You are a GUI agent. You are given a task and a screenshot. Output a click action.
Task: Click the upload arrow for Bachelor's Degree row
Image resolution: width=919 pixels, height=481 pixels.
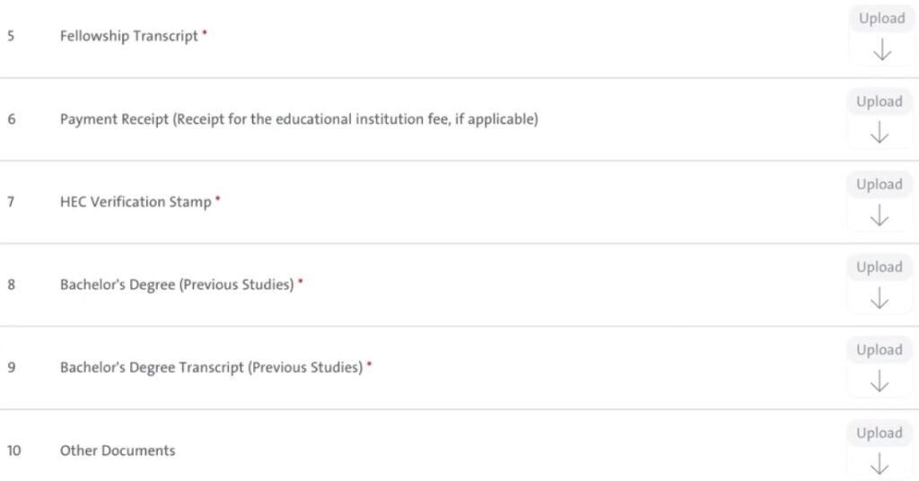coord(880,299)
